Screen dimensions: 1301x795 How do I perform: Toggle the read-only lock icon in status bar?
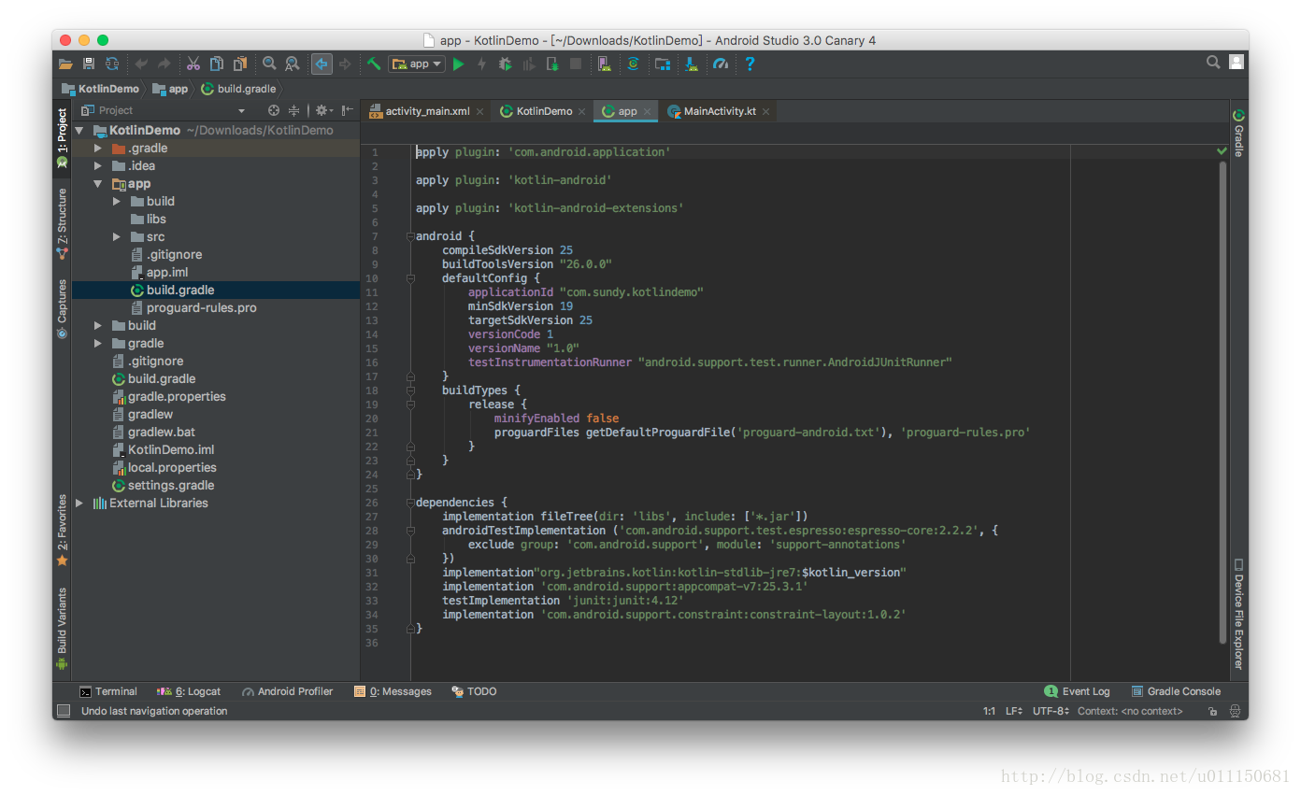[x=1212, y=711]
